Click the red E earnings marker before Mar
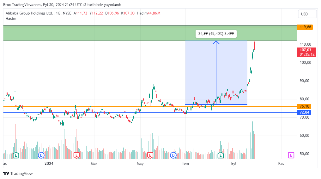321x179 pixels. [76, 155]
